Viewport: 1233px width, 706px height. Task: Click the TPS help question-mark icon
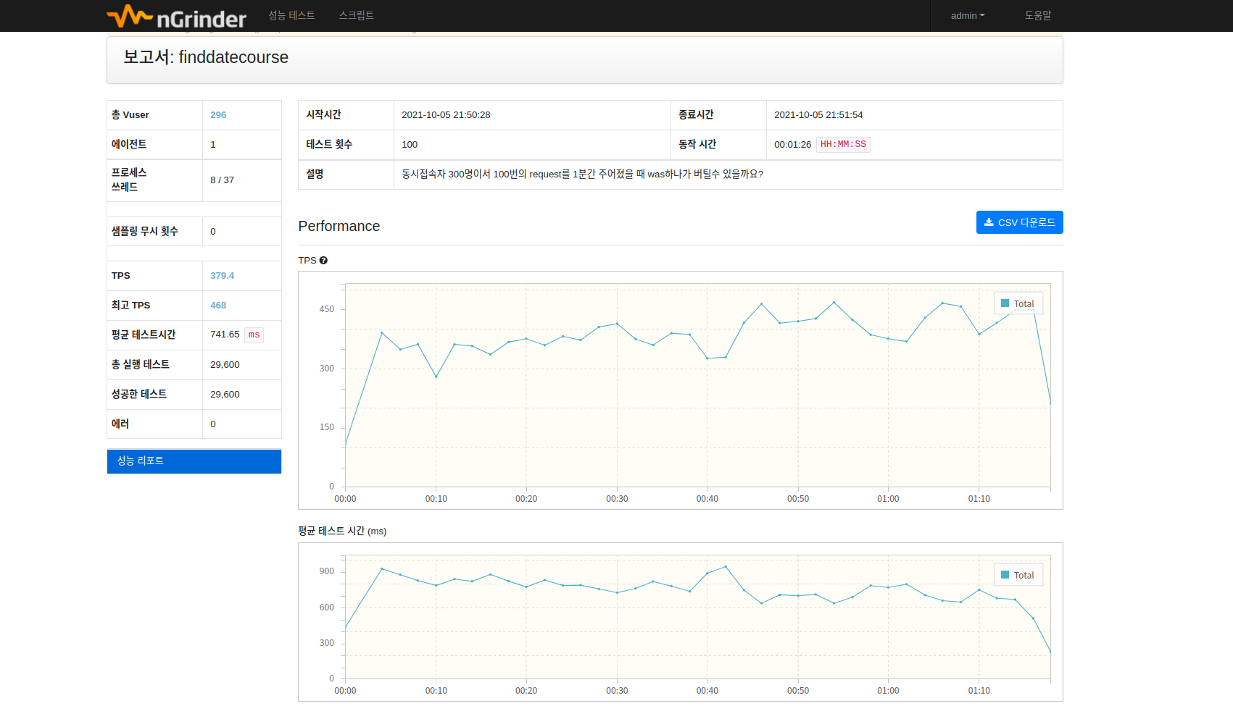point(323,261)
